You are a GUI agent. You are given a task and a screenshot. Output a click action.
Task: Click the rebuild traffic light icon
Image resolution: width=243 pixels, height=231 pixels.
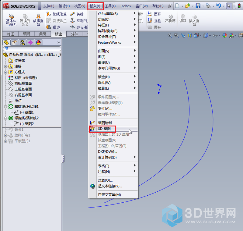coord(239,6)
